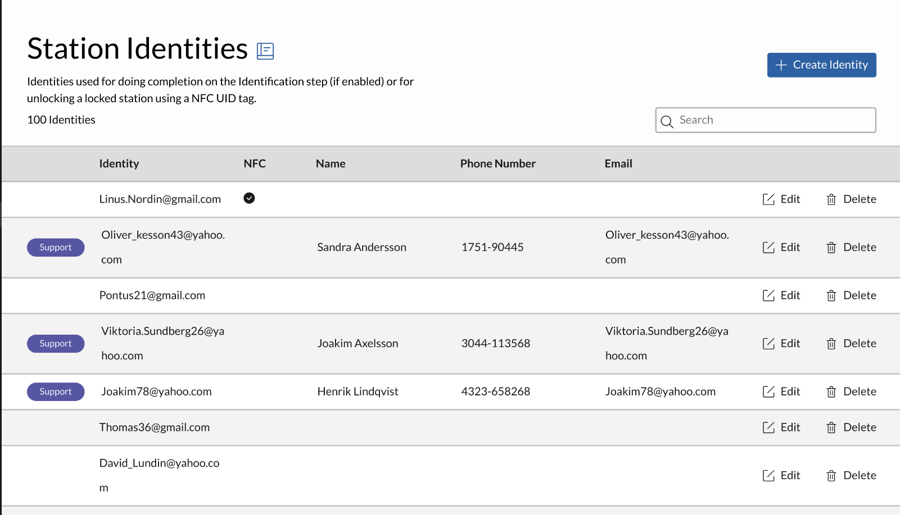Screen dimensions: 900x515
Task: Click the magnifier icon in Search
Action: point(667,121)
